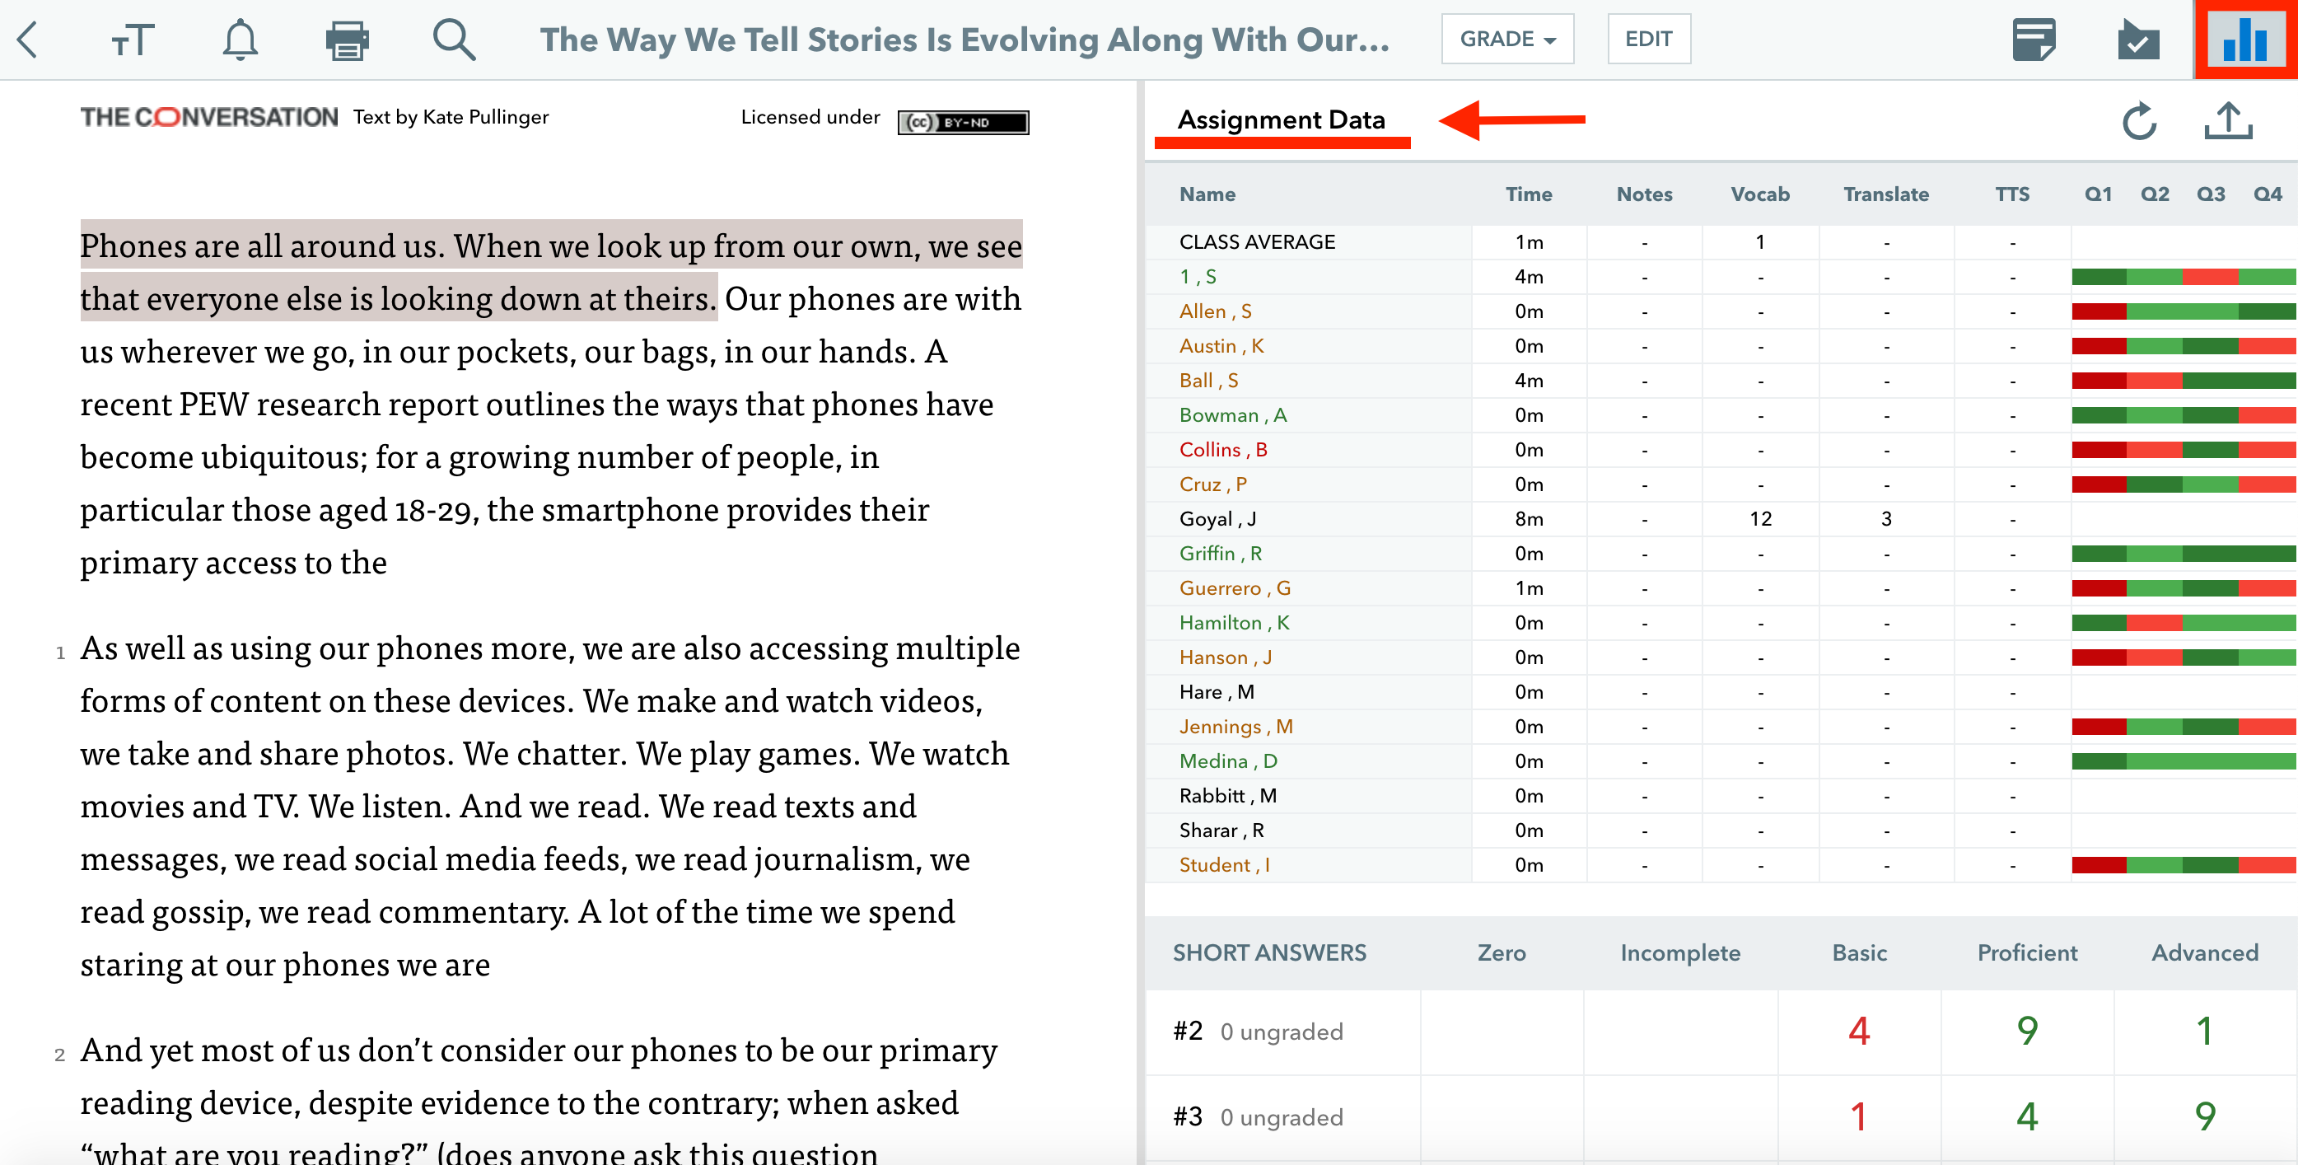The height and width of the screenshot is (1165, 2298).
Task: Click the 4 Basic count for #2
Action: tap(1858, 1032)
